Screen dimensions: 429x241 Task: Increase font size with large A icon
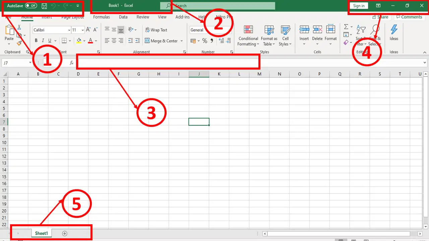click(x=88, y=30)
